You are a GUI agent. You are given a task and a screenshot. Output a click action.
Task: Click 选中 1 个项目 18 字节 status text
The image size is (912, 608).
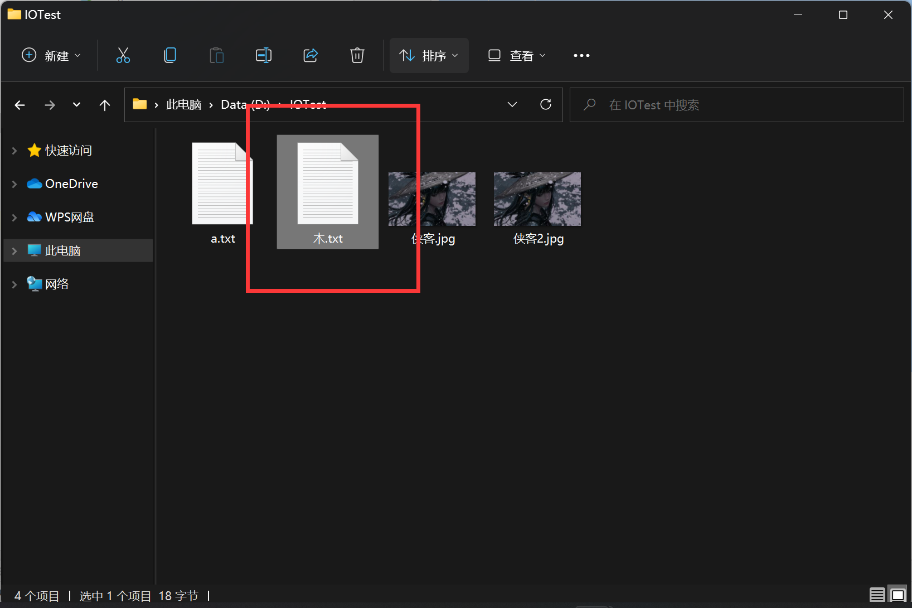tap(139, 596)
